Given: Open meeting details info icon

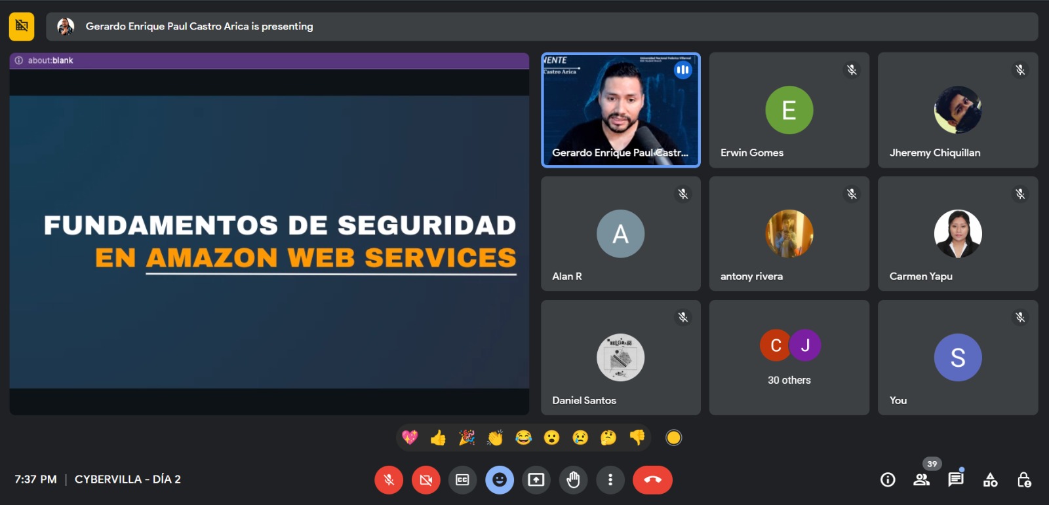Looking at the screenshot, I should [x=888, y=480].
